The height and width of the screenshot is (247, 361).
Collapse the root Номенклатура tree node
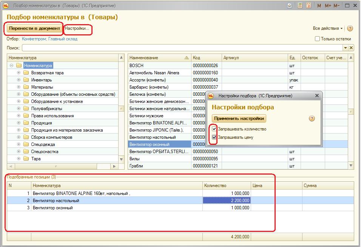(12, 66)
